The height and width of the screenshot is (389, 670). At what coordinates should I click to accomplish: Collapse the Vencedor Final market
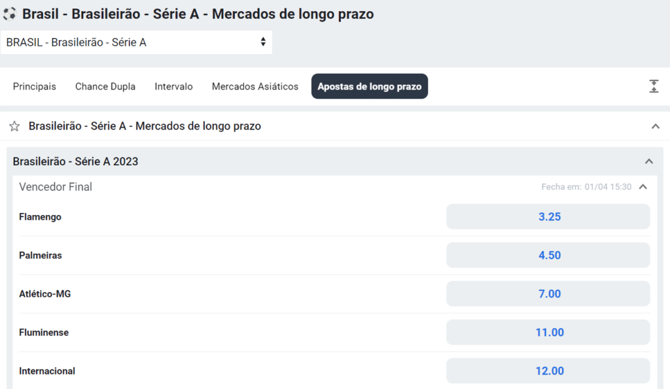(x=643, y=186)
